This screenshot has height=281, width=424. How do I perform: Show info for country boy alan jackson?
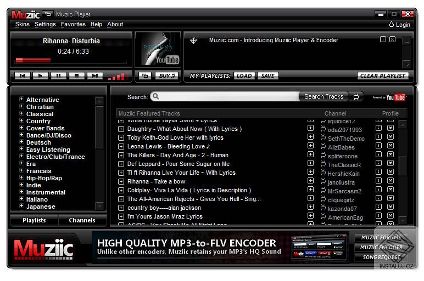378,207
